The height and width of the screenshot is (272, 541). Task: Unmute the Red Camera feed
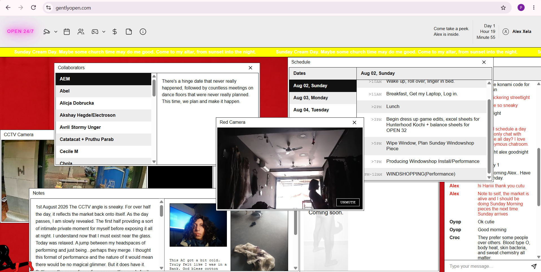click(348, 202)
